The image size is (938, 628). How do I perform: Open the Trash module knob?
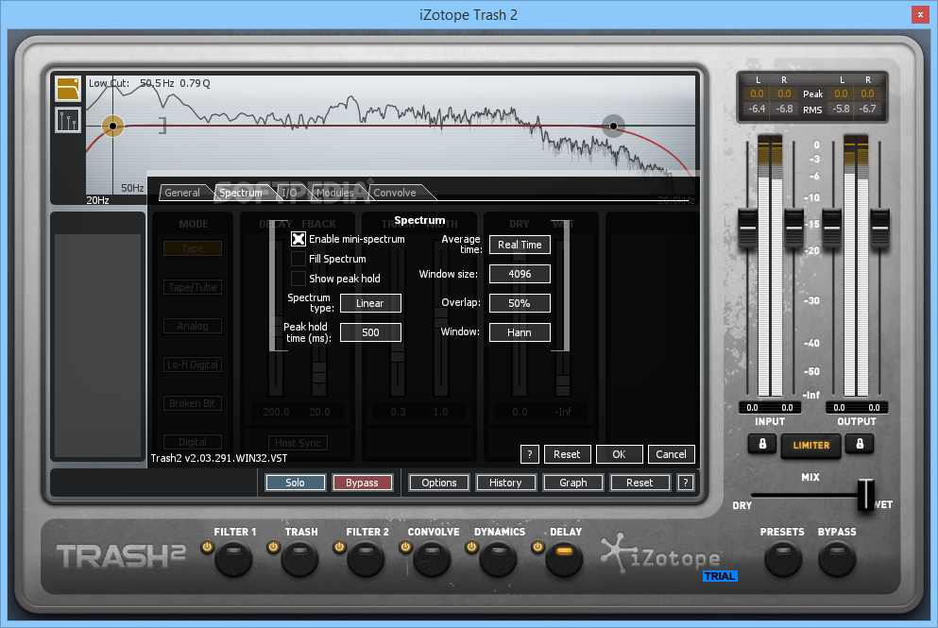[x=299, y=559]
